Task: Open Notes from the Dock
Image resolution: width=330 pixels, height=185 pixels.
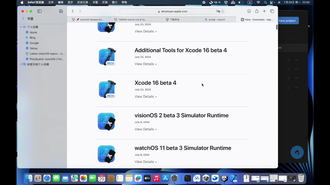Action: (x=129, y=178)
